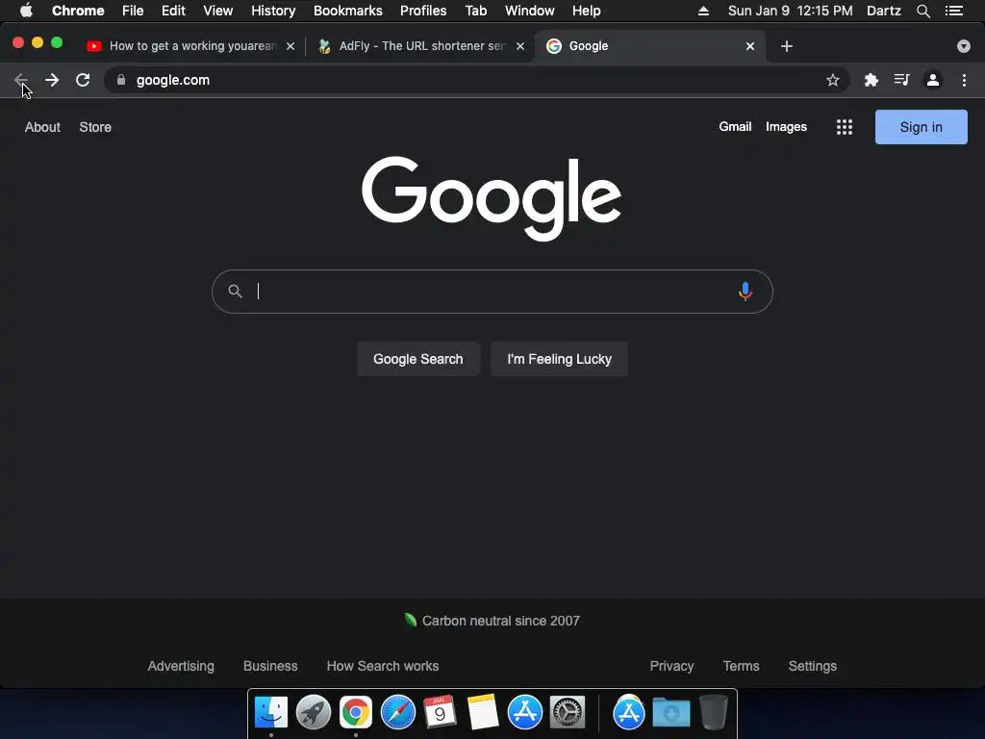Open the Tab menu
This screenshot has width=985, height=739.
pyautogui.click(x=475, y=11)
